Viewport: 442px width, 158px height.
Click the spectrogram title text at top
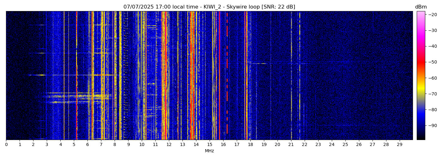[209, 7]
